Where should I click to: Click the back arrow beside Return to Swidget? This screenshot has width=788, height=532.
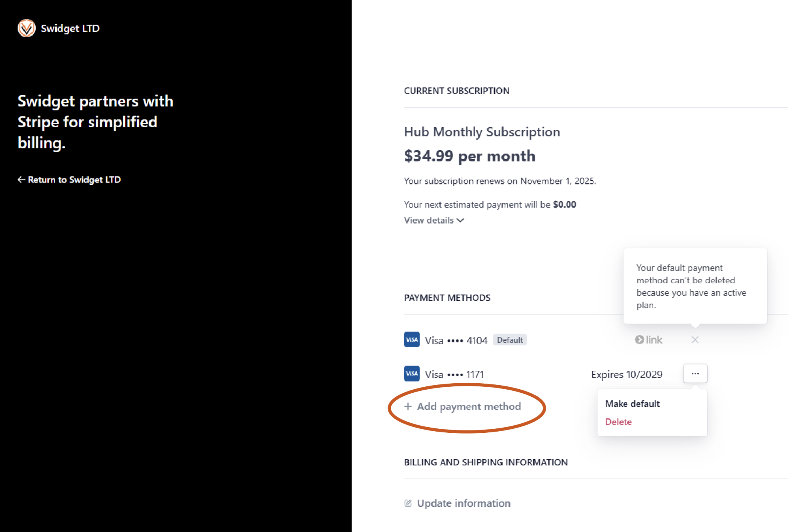[x=21, y=180]
